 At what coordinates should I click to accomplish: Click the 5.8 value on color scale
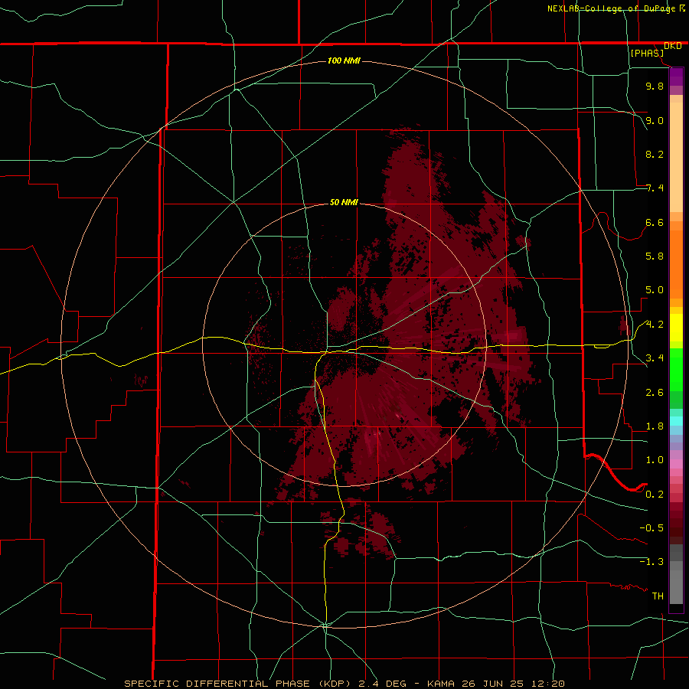tap(655, 256)
